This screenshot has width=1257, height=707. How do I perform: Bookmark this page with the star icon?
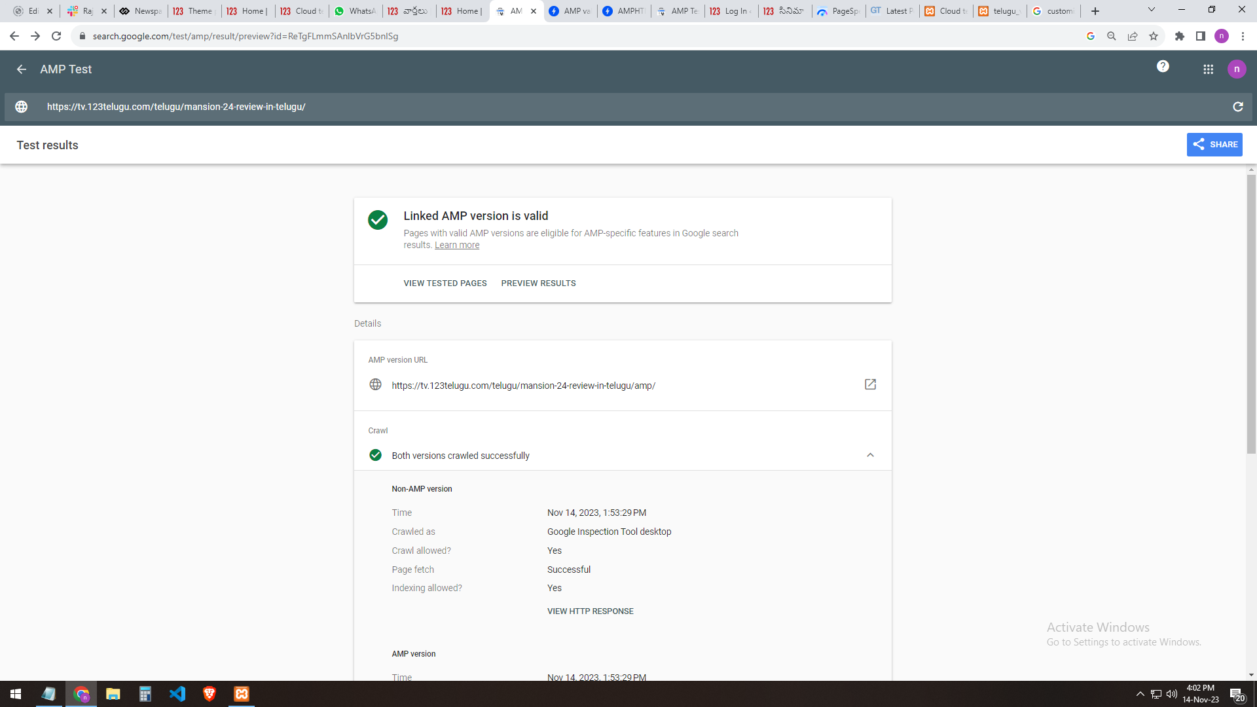point(1154,36)
